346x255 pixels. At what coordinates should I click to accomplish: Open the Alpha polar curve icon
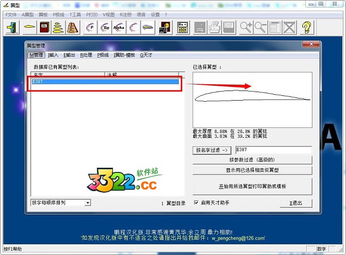pos(119,27)
